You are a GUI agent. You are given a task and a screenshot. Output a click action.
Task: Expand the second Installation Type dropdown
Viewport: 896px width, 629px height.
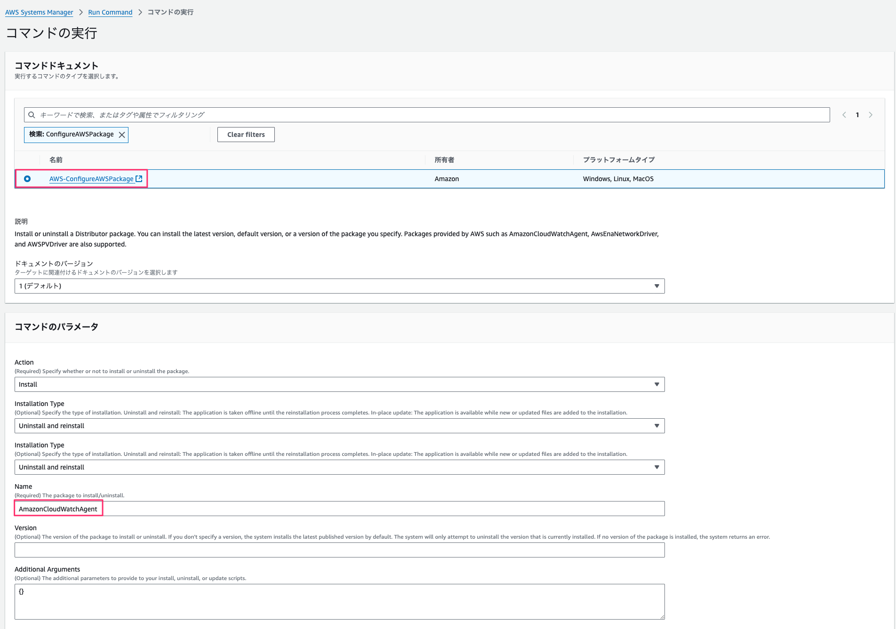[339, 467]
